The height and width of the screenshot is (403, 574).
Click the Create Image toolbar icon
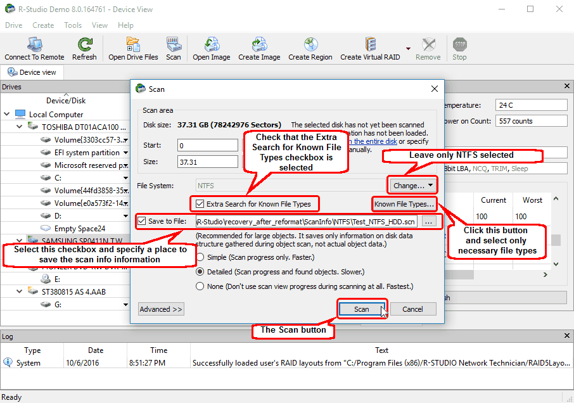[259, 44]
